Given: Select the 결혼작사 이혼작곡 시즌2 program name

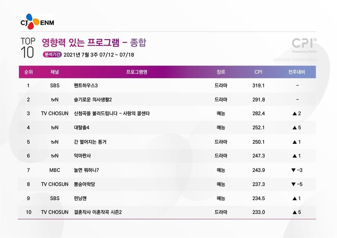Looking at the screenshot, I should (98, 212).
